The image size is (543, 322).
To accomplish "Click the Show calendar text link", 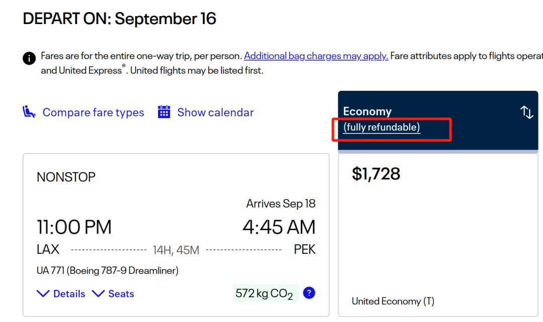I will [215, 112].
